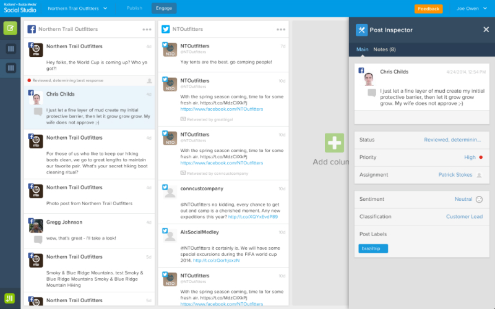The image size is (495, 309).
Task: Open the Northern Trail Outfitters column options menu
Action: pyautogui.click(x=147, y=29)
